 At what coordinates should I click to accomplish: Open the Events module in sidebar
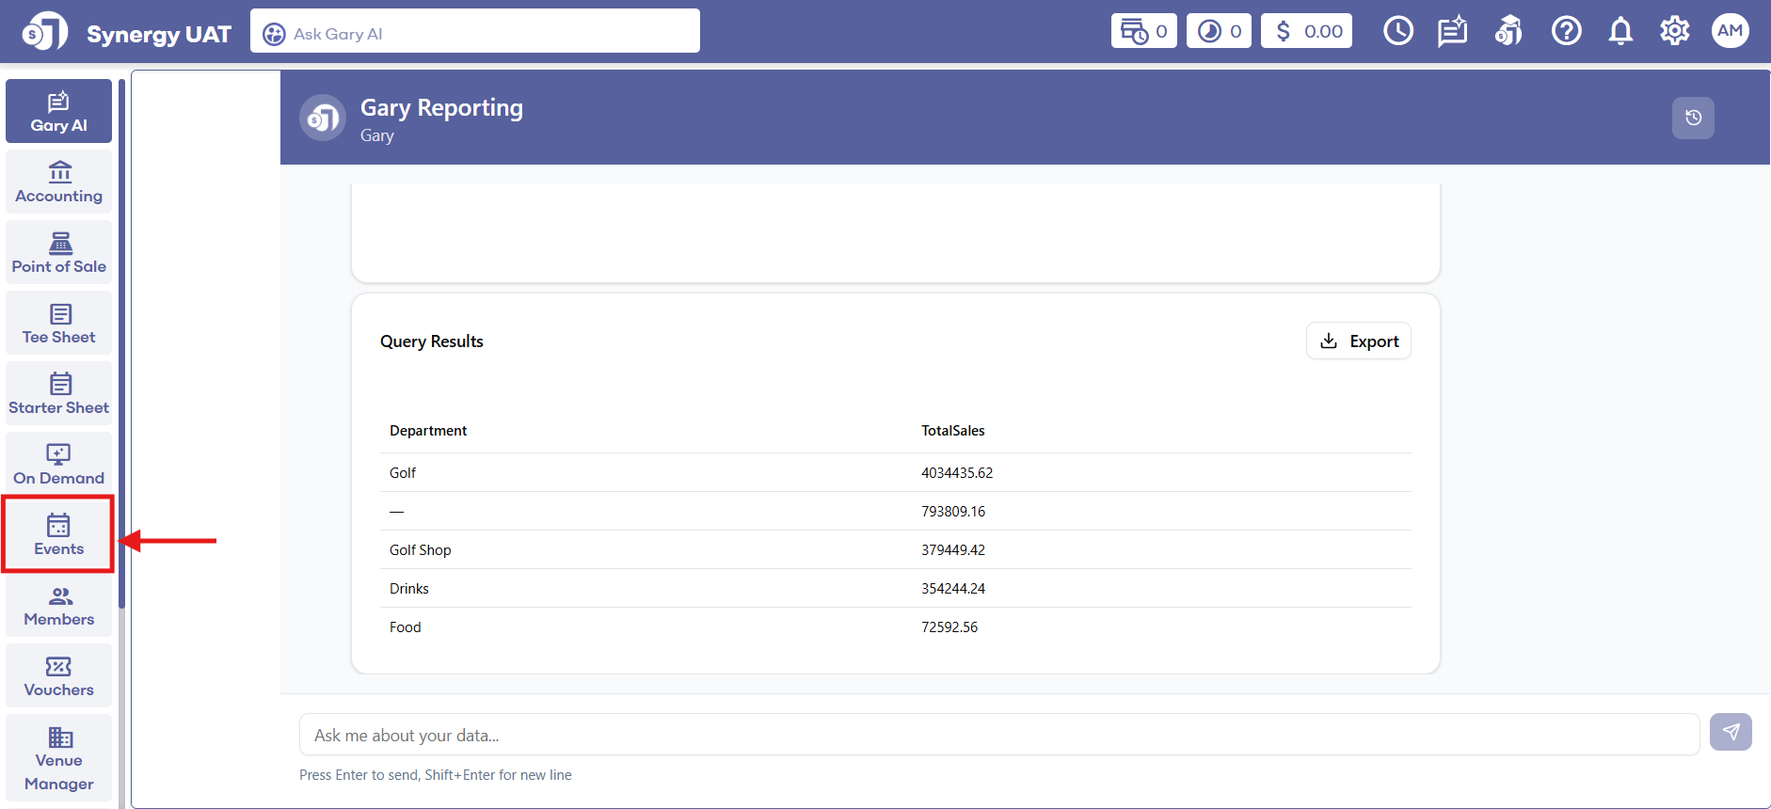click(x=58, y=534)
